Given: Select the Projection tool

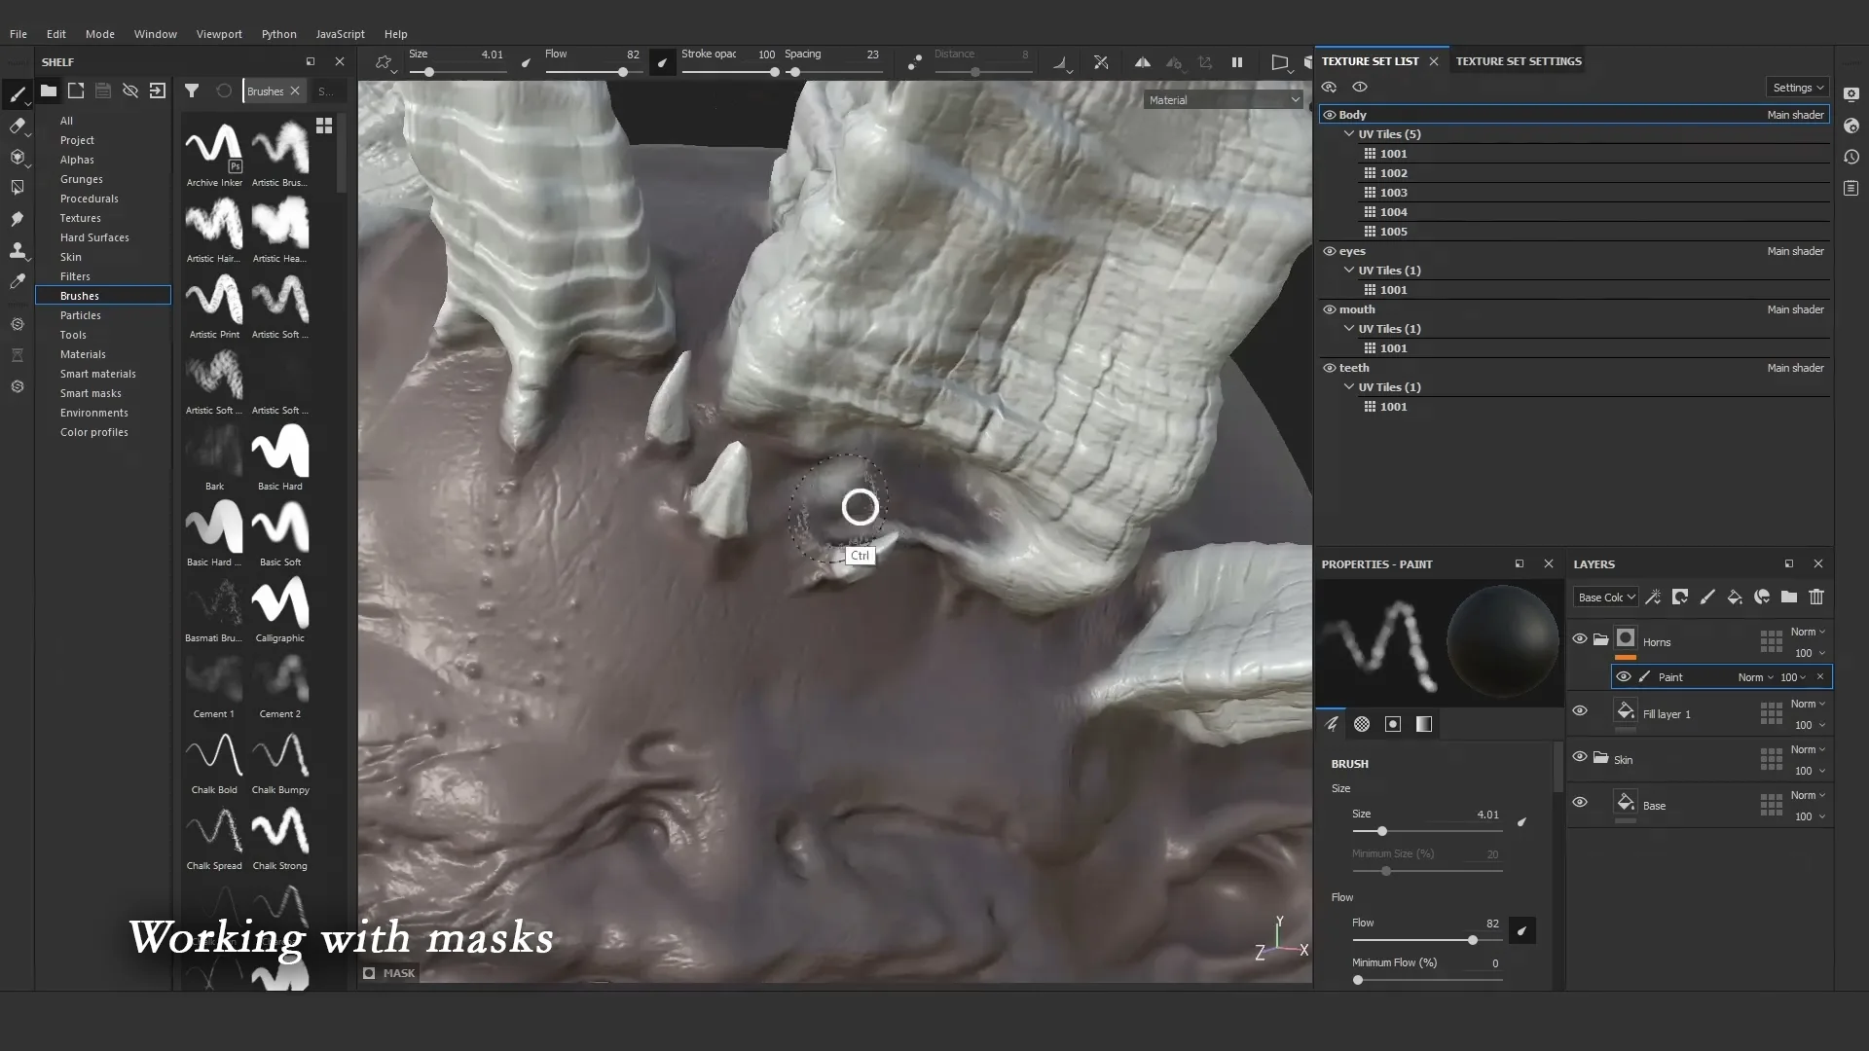Looking at the screenshot, I should click(18, 157).
